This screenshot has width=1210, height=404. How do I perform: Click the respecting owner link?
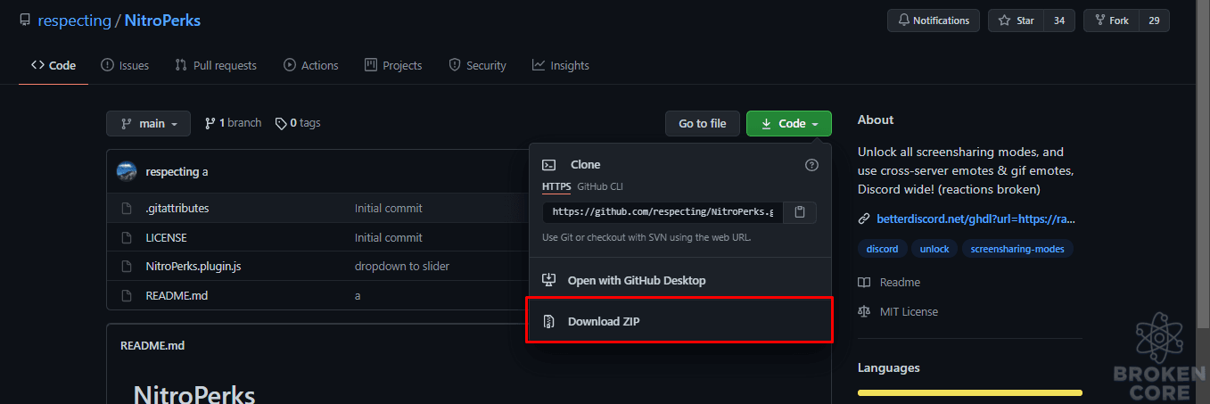(x=74, y=20)
